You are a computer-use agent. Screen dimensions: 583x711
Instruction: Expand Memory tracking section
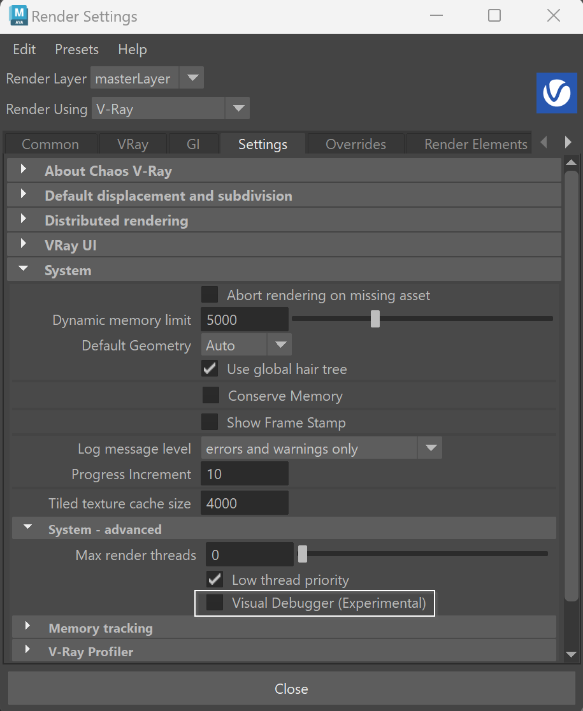[284, 628]
